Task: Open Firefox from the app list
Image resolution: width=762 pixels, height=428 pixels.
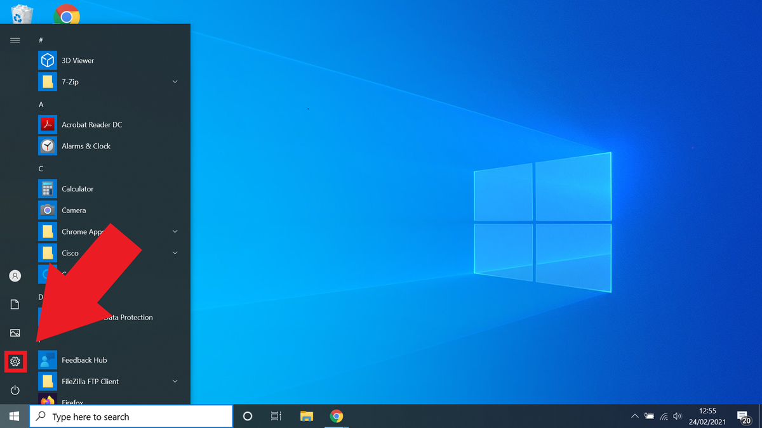Action: (72, 401)
